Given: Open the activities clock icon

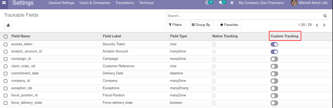Looking at the screenshot, I should point(207,3).
